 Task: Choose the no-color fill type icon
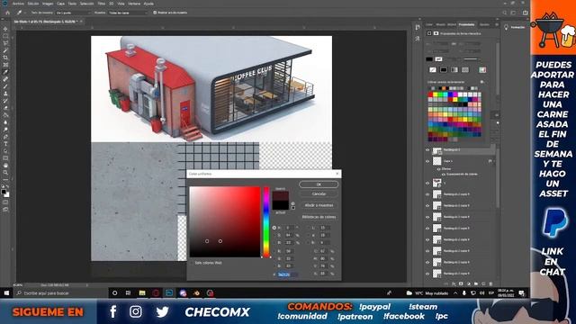433,70
